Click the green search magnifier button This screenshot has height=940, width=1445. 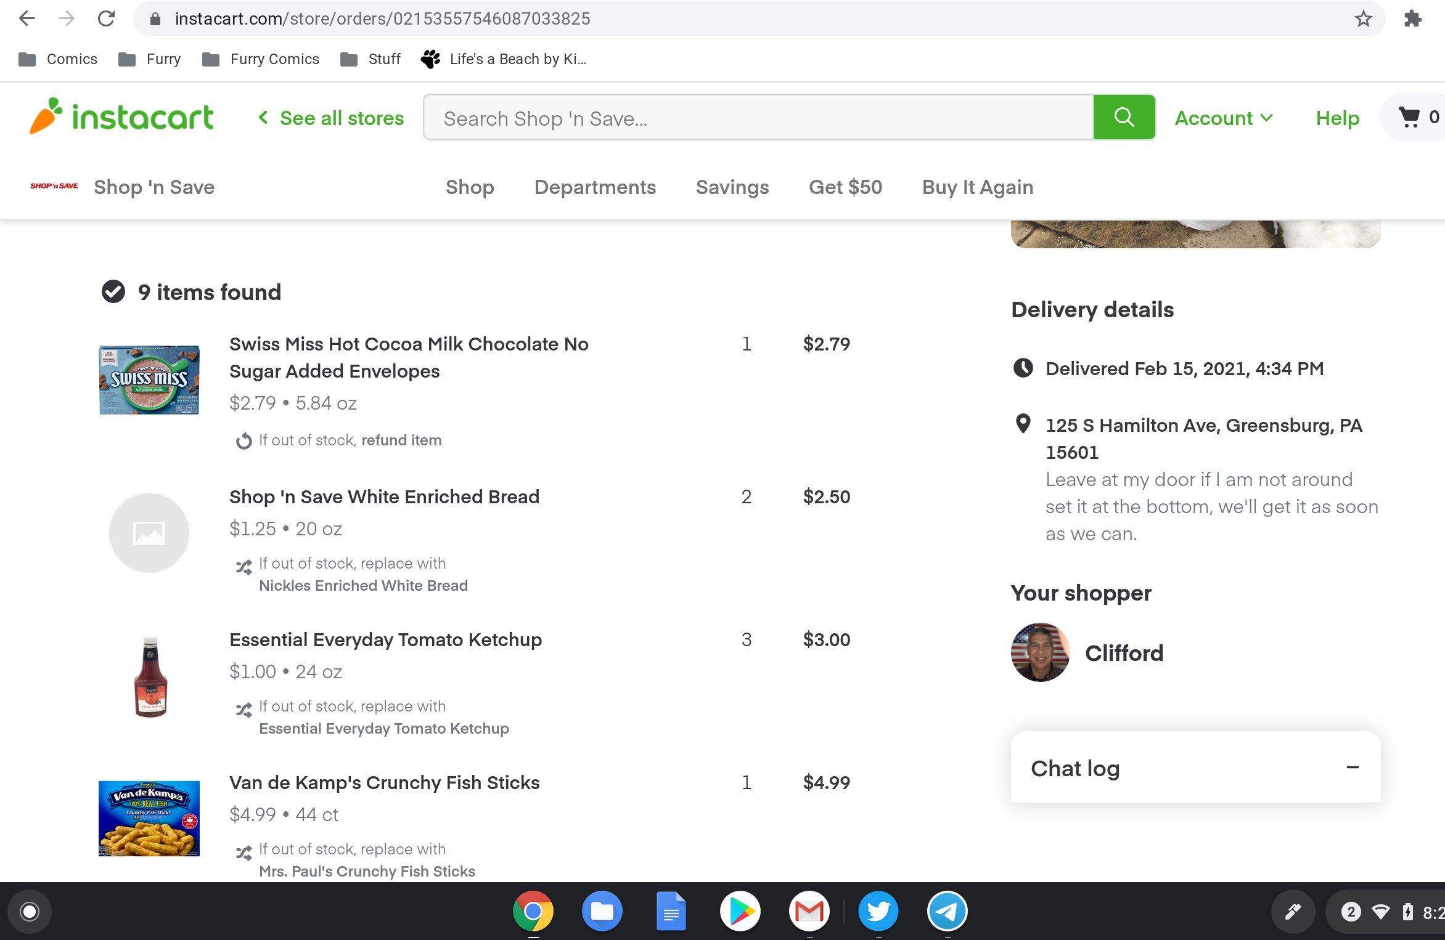1124,118
